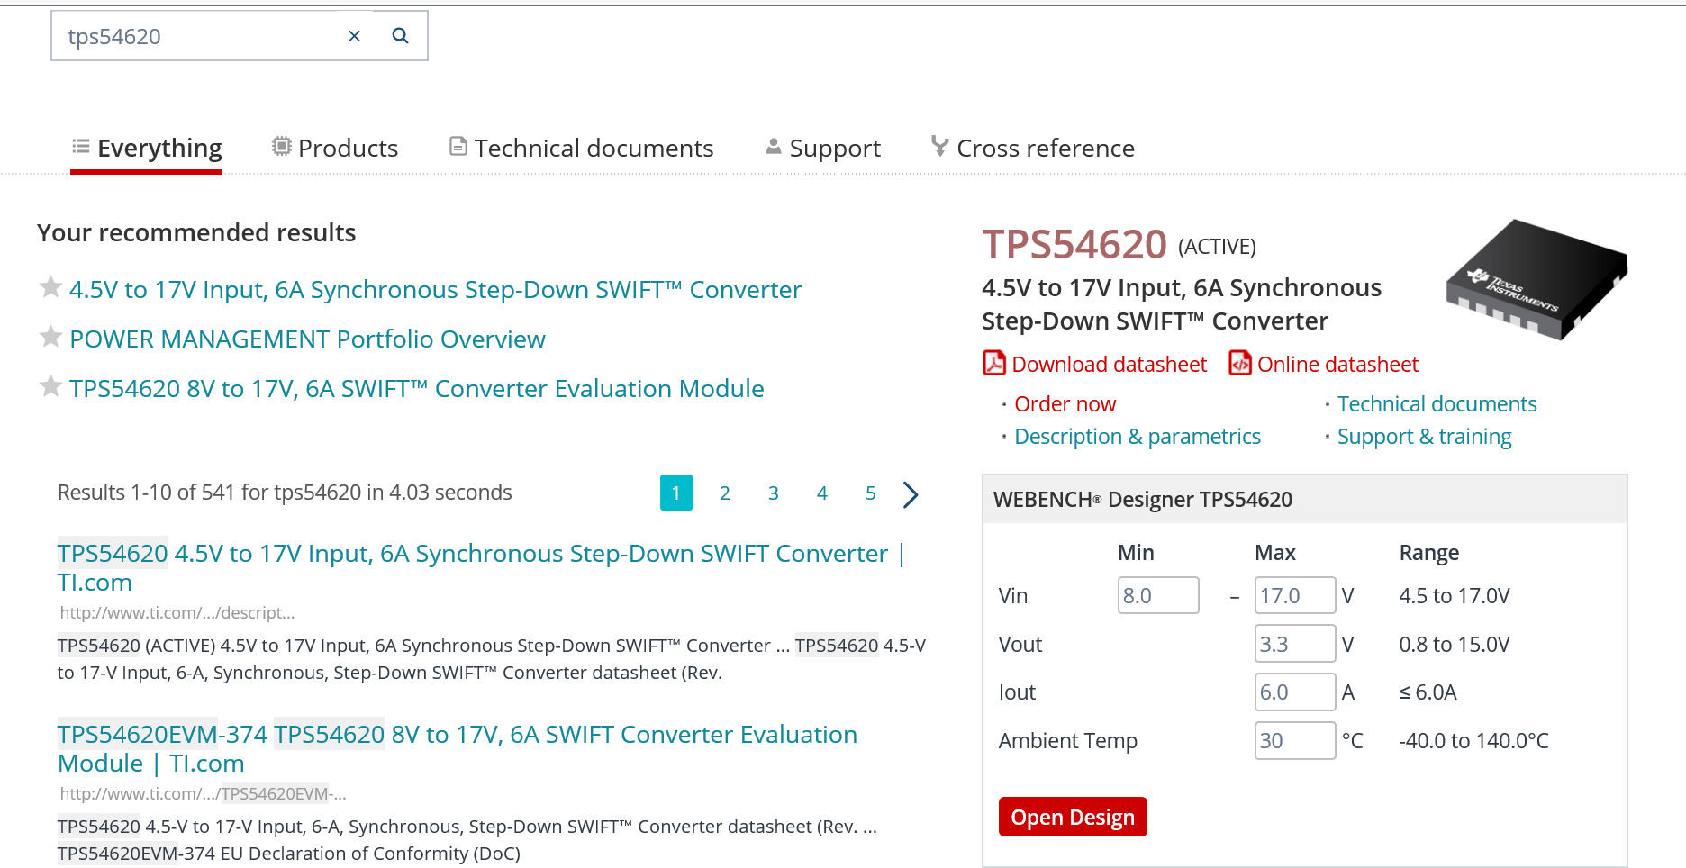This screenshot has width=1686, height=868.
Task: Open Support & training link
Action: coord(1424,437)
